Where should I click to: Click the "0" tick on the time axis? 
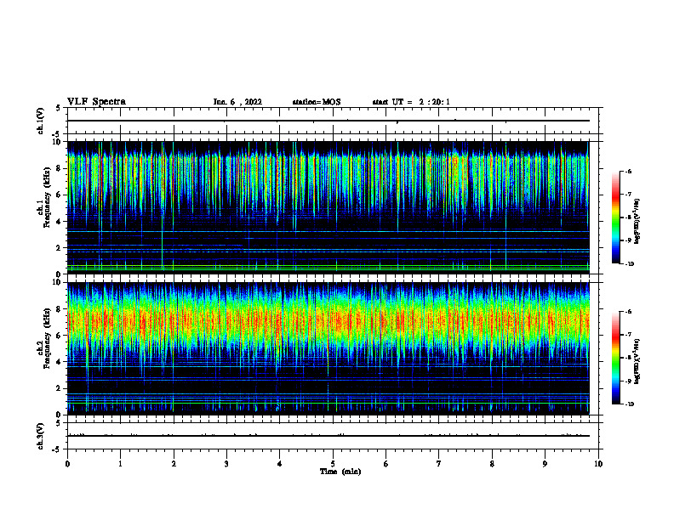[67, 464]
